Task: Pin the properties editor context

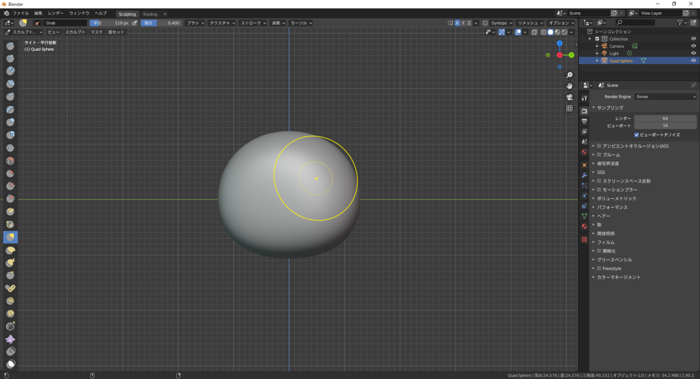Action: click(x=693, y=85)
